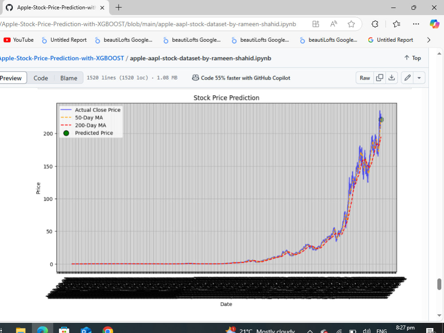Click the Copilot icon beside Code 55% faster
Screen dimensions: 444x333
coord(195,78)
